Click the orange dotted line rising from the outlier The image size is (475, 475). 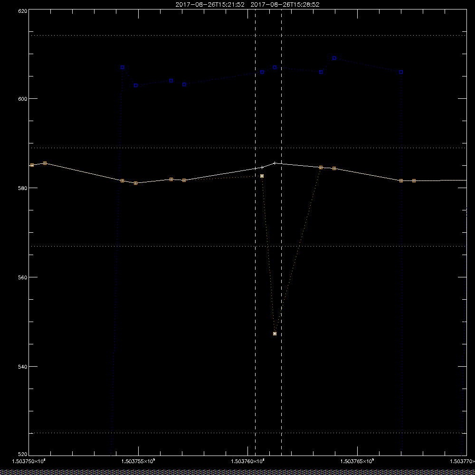coord(298,250)
